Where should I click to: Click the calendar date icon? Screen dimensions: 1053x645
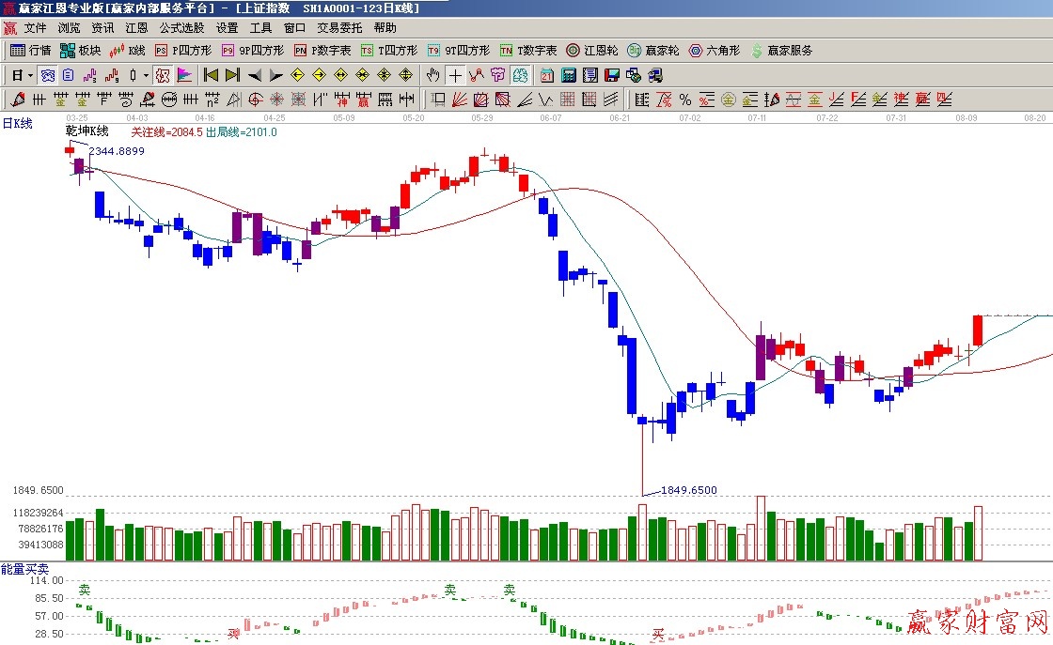click(x=547, y=75)
